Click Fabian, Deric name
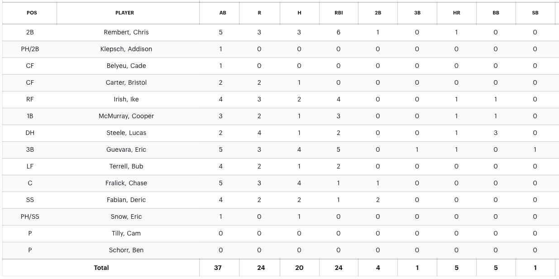This screenshot has width=559, height=279. pos(126,200)
